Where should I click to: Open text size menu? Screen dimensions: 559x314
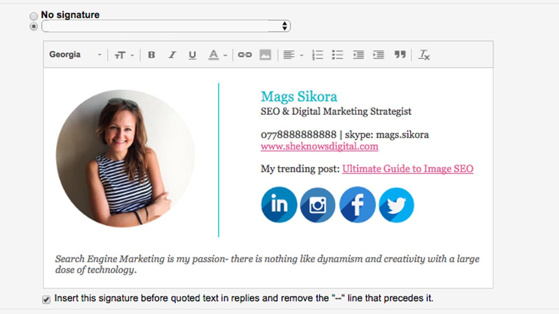(x=120, y=55)
